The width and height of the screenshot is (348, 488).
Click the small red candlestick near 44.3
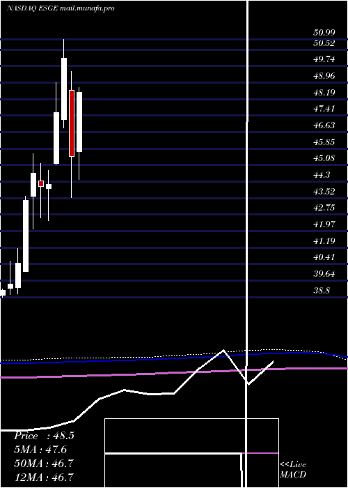click(x=40, y=183)
